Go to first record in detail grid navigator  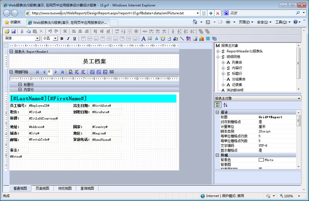point(37,72)
